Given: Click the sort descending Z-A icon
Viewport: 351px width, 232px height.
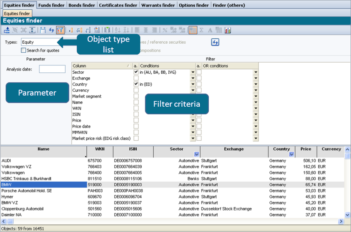Looking at the screenshot, I should tap(126, 30).
